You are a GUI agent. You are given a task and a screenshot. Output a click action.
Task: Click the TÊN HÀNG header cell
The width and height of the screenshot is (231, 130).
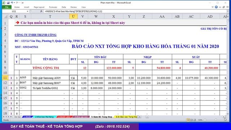50,59
